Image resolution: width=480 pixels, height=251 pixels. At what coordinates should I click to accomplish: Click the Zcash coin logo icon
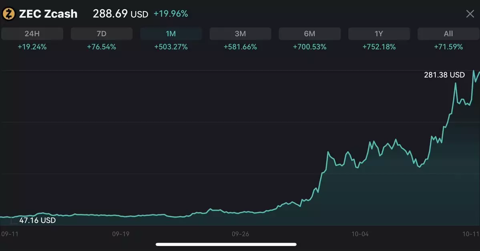coord(9,14)
